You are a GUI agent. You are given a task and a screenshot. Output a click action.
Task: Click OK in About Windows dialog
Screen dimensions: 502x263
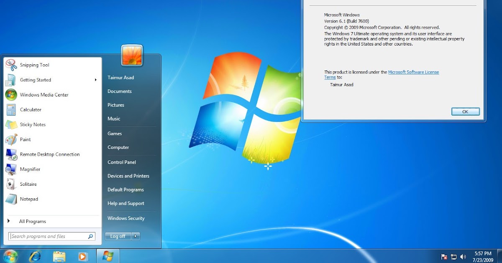(465, 111)
